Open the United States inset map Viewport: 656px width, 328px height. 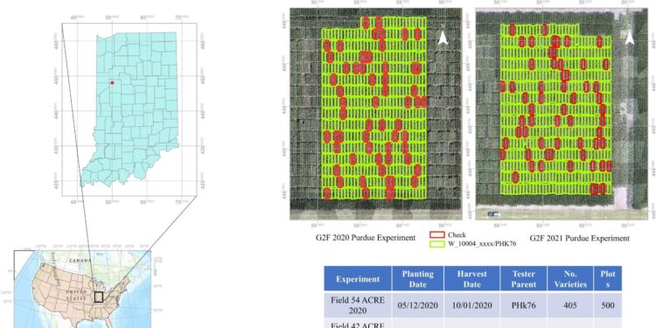pyautogui.click(x=83, y=290)
